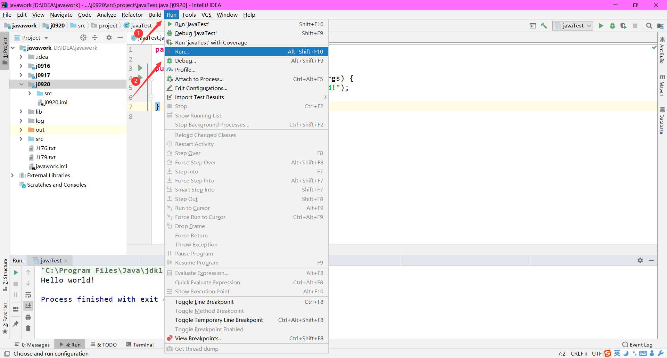Image resolution: width=667 pixels, height=358 pixels.
Task: Click the Build hammer icon
Action: click(544, 26)
